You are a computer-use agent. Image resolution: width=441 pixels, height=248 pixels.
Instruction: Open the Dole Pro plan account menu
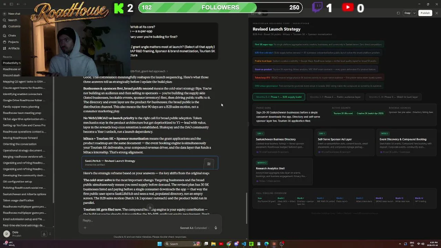tap(12, 234)
